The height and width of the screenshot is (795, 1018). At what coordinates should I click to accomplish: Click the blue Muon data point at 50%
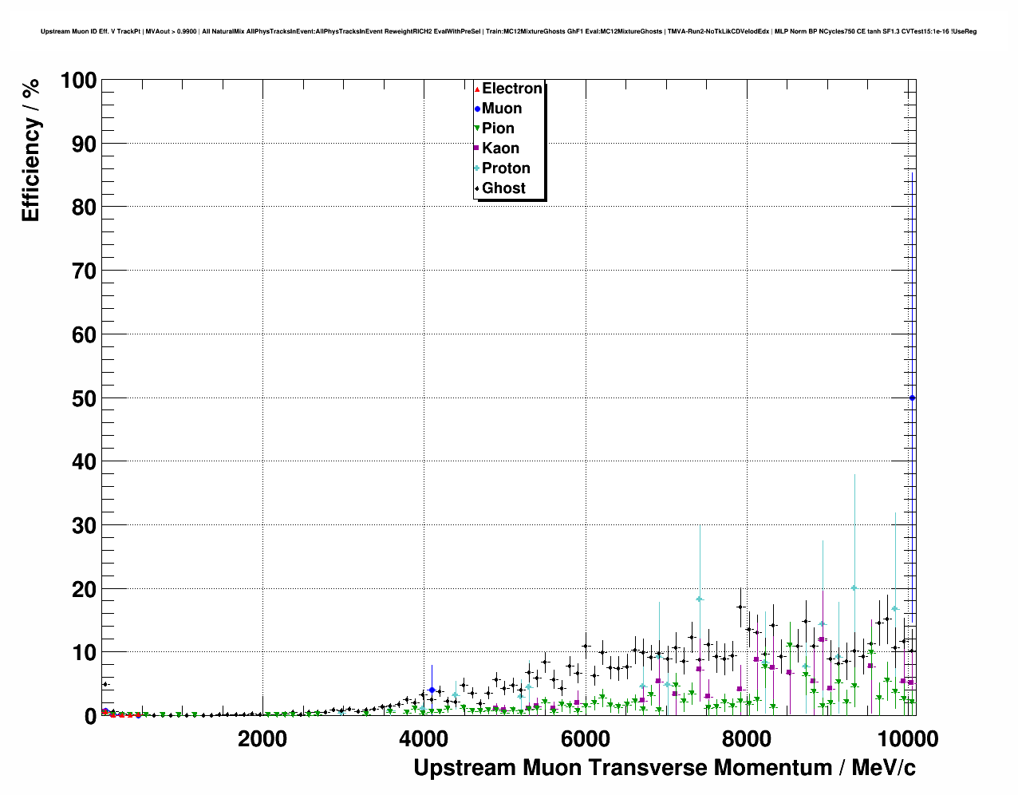(x=913, y=397)
